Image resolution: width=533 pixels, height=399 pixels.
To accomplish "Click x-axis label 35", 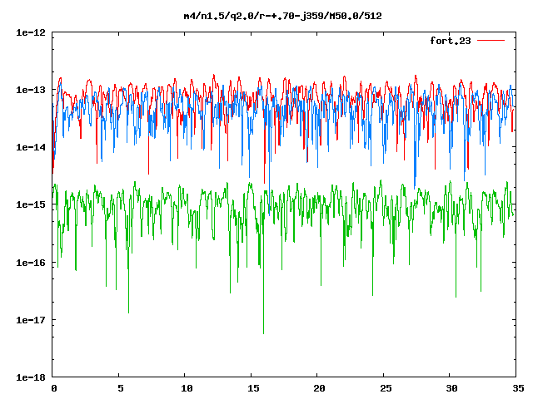I will (x=518, y=388).
